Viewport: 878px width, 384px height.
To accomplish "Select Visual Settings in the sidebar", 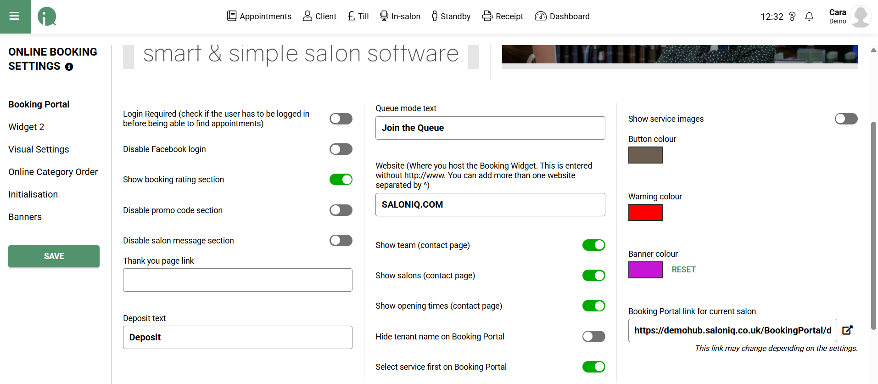I will tap(39, 149).
